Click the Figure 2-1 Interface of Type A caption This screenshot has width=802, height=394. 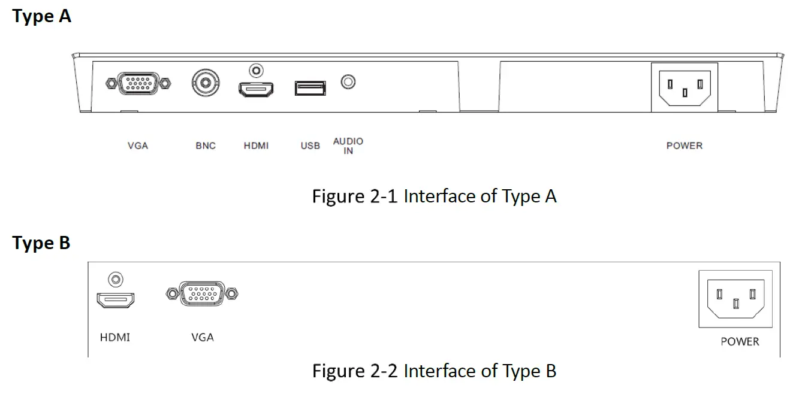434,196
